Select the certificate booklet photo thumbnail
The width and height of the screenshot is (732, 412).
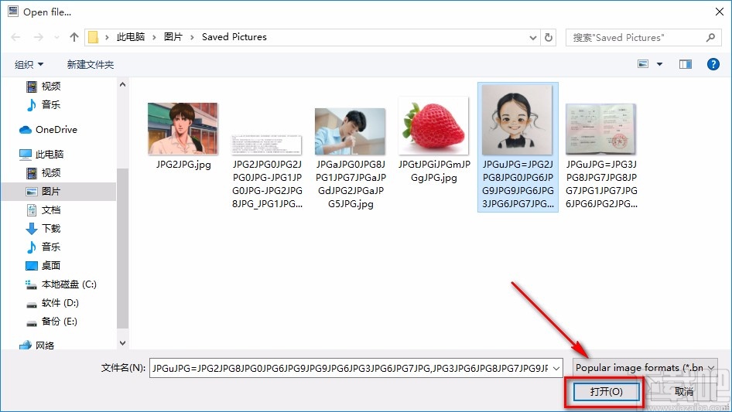tap(600, 129)
